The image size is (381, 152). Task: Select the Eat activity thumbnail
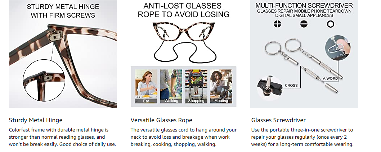tap(146, 86)
